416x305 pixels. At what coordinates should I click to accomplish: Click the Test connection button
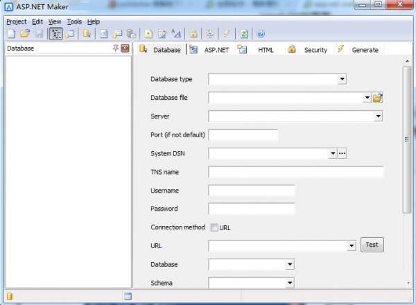pyautogui.click(x=372, y=245)
